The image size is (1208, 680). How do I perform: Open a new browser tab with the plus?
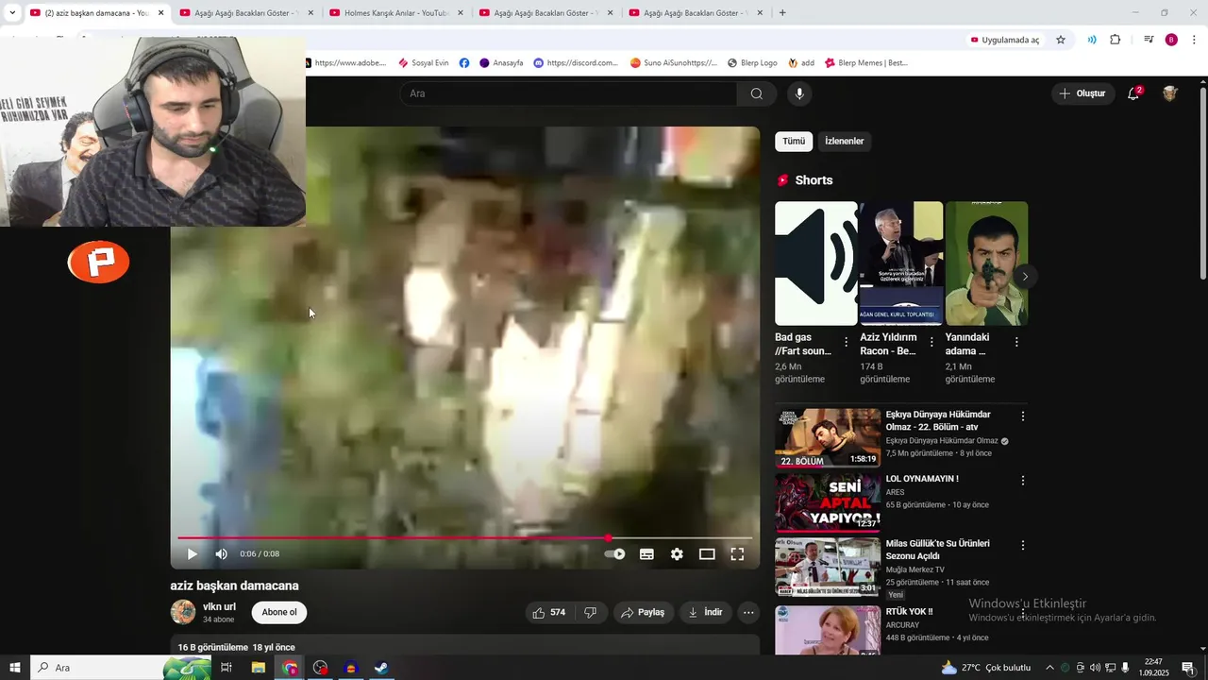click(x=782, y=13)
